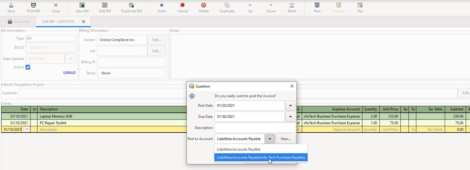Click Edit button next to Vendor
The width and height of the screenshot is (470, 170).
(x=157, y=40)
